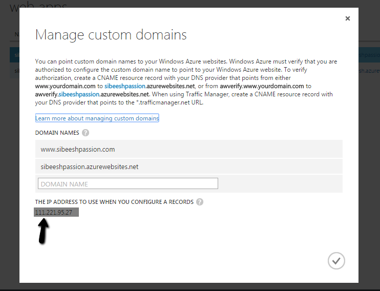Click second web app row behind dialog

pyautogui.click(x=14, y=70)
